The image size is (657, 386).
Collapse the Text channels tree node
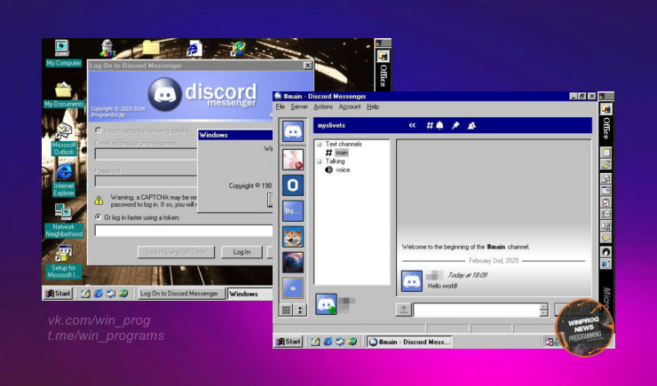pyautogui.click(x=319, y=144)
